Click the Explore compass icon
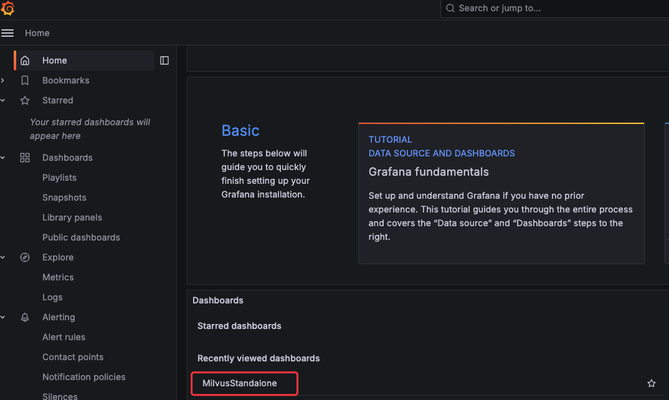Image resolution: width=669 pixels, height=400 pixels. tap(25, 257)
